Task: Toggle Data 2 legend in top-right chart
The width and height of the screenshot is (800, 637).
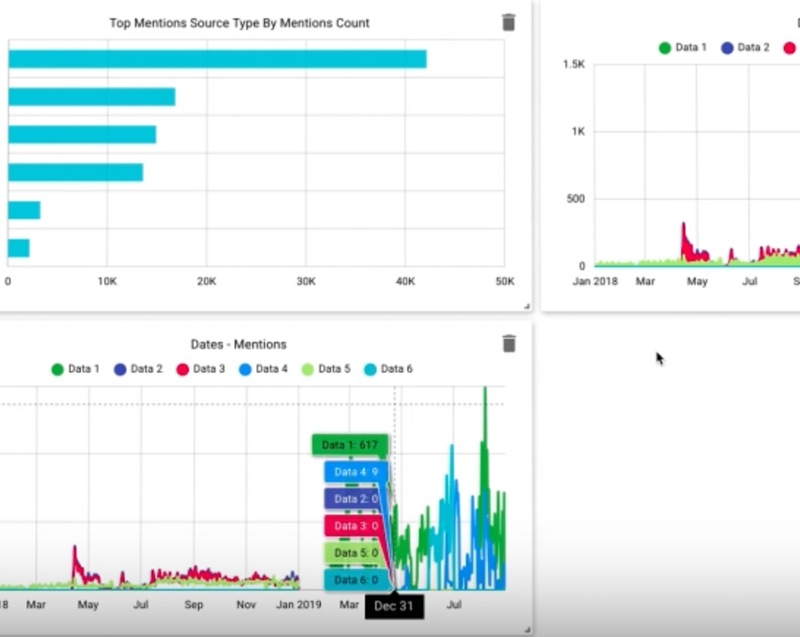Action: point(744,48)
